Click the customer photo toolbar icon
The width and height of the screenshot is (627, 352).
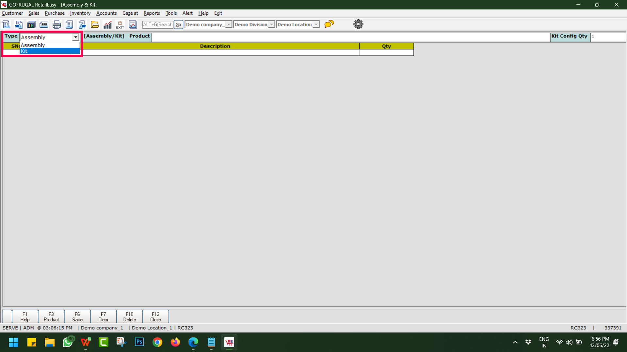[31, 24]
